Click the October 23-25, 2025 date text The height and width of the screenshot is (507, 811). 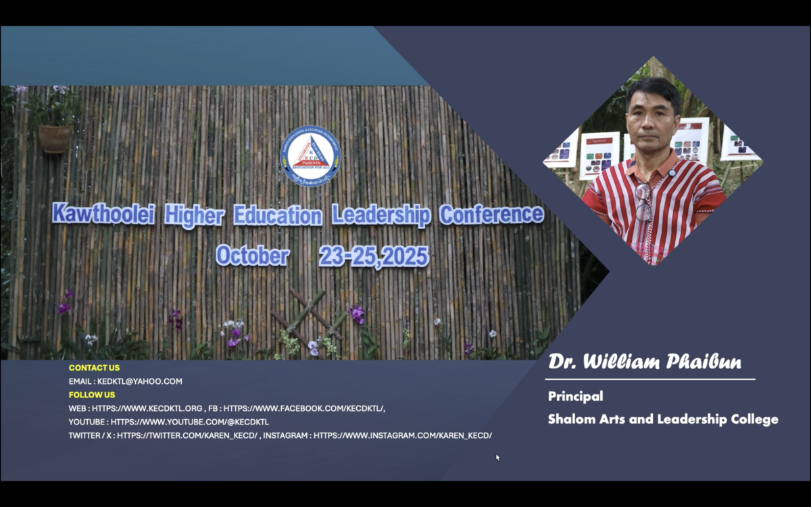tap(322, 256)
